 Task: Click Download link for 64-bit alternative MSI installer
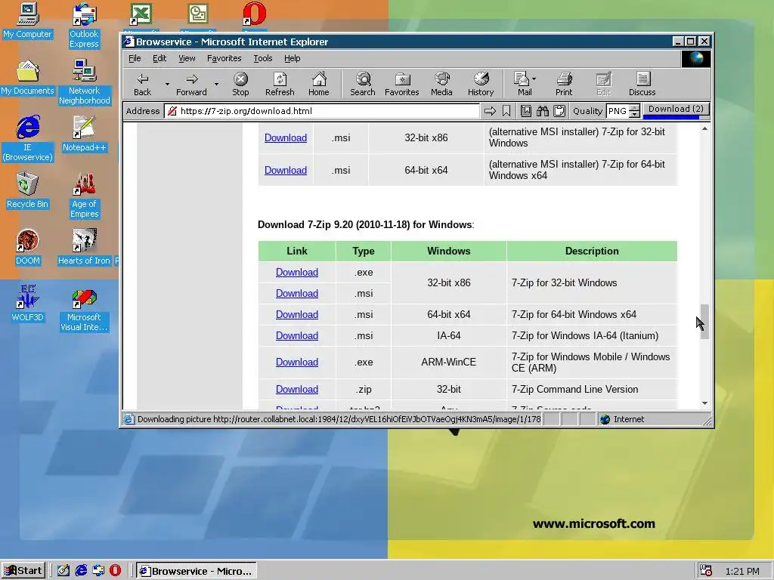tap(285, 170)
